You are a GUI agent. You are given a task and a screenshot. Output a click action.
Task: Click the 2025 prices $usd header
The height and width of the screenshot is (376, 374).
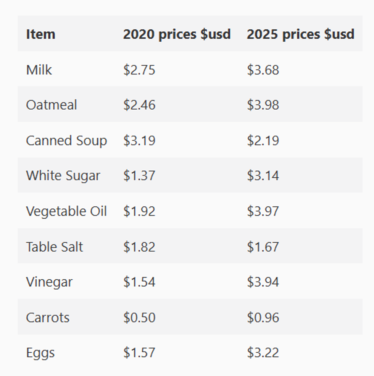[x=300, y=34]
